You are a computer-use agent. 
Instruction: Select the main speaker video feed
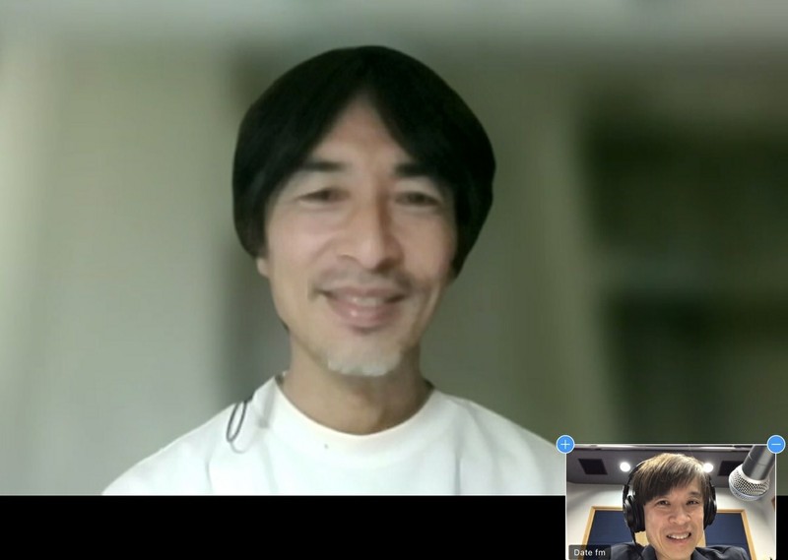pyautogui.click(x=394, y=248)
